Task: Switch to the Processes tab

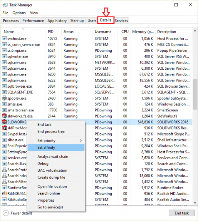Action: click(11, 21)
